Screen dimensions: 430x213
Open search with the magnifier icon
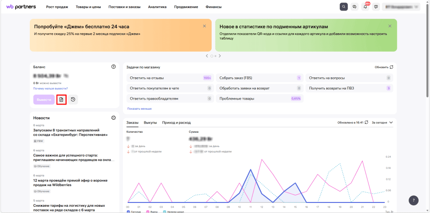[343, 7]
